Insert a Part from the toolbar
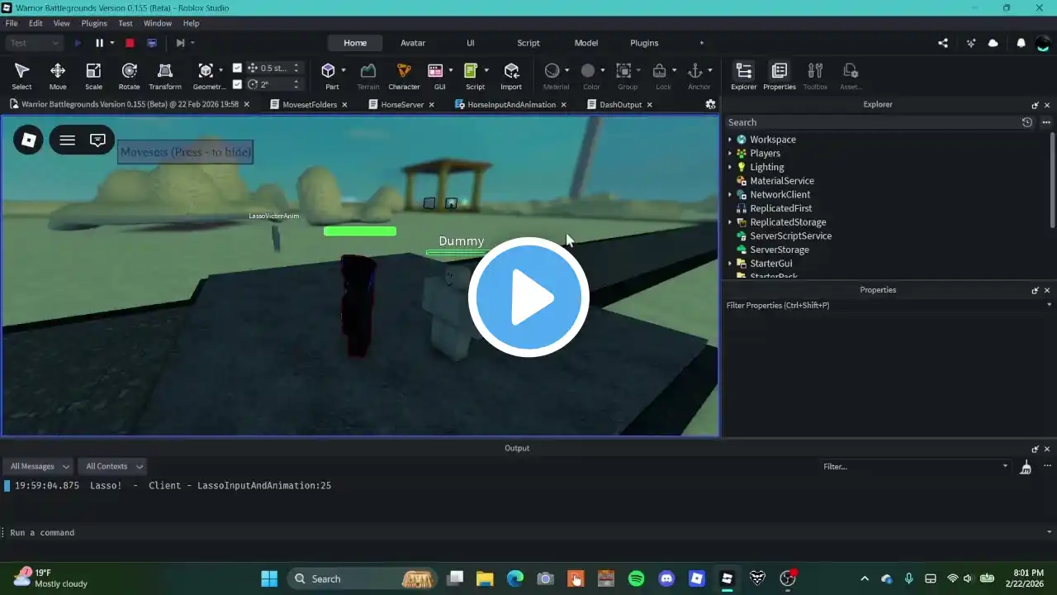The width and height of the screenshot is (1057, 595). coord(329,75)
